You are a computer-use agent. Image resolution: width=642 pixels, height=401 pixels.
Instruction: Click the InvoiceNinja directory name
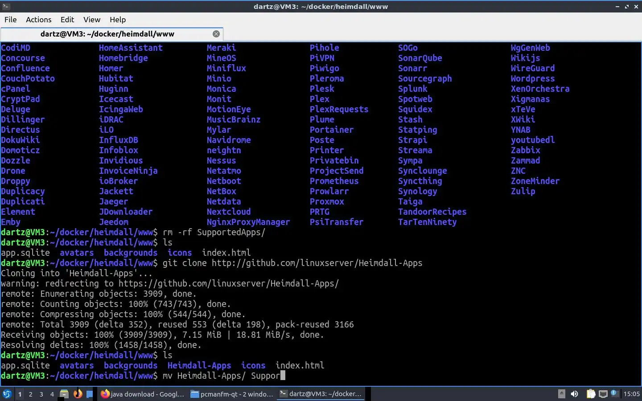128,171
